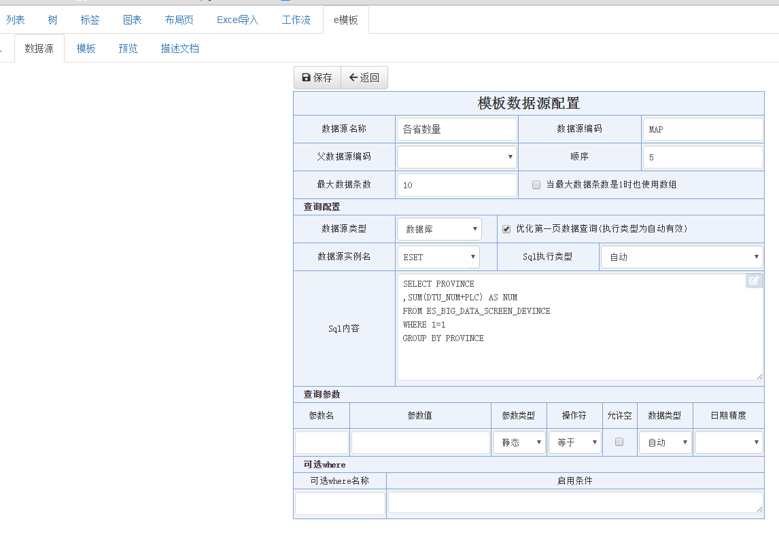Select the 数据源 sub-tab

(x=39, y=49)
